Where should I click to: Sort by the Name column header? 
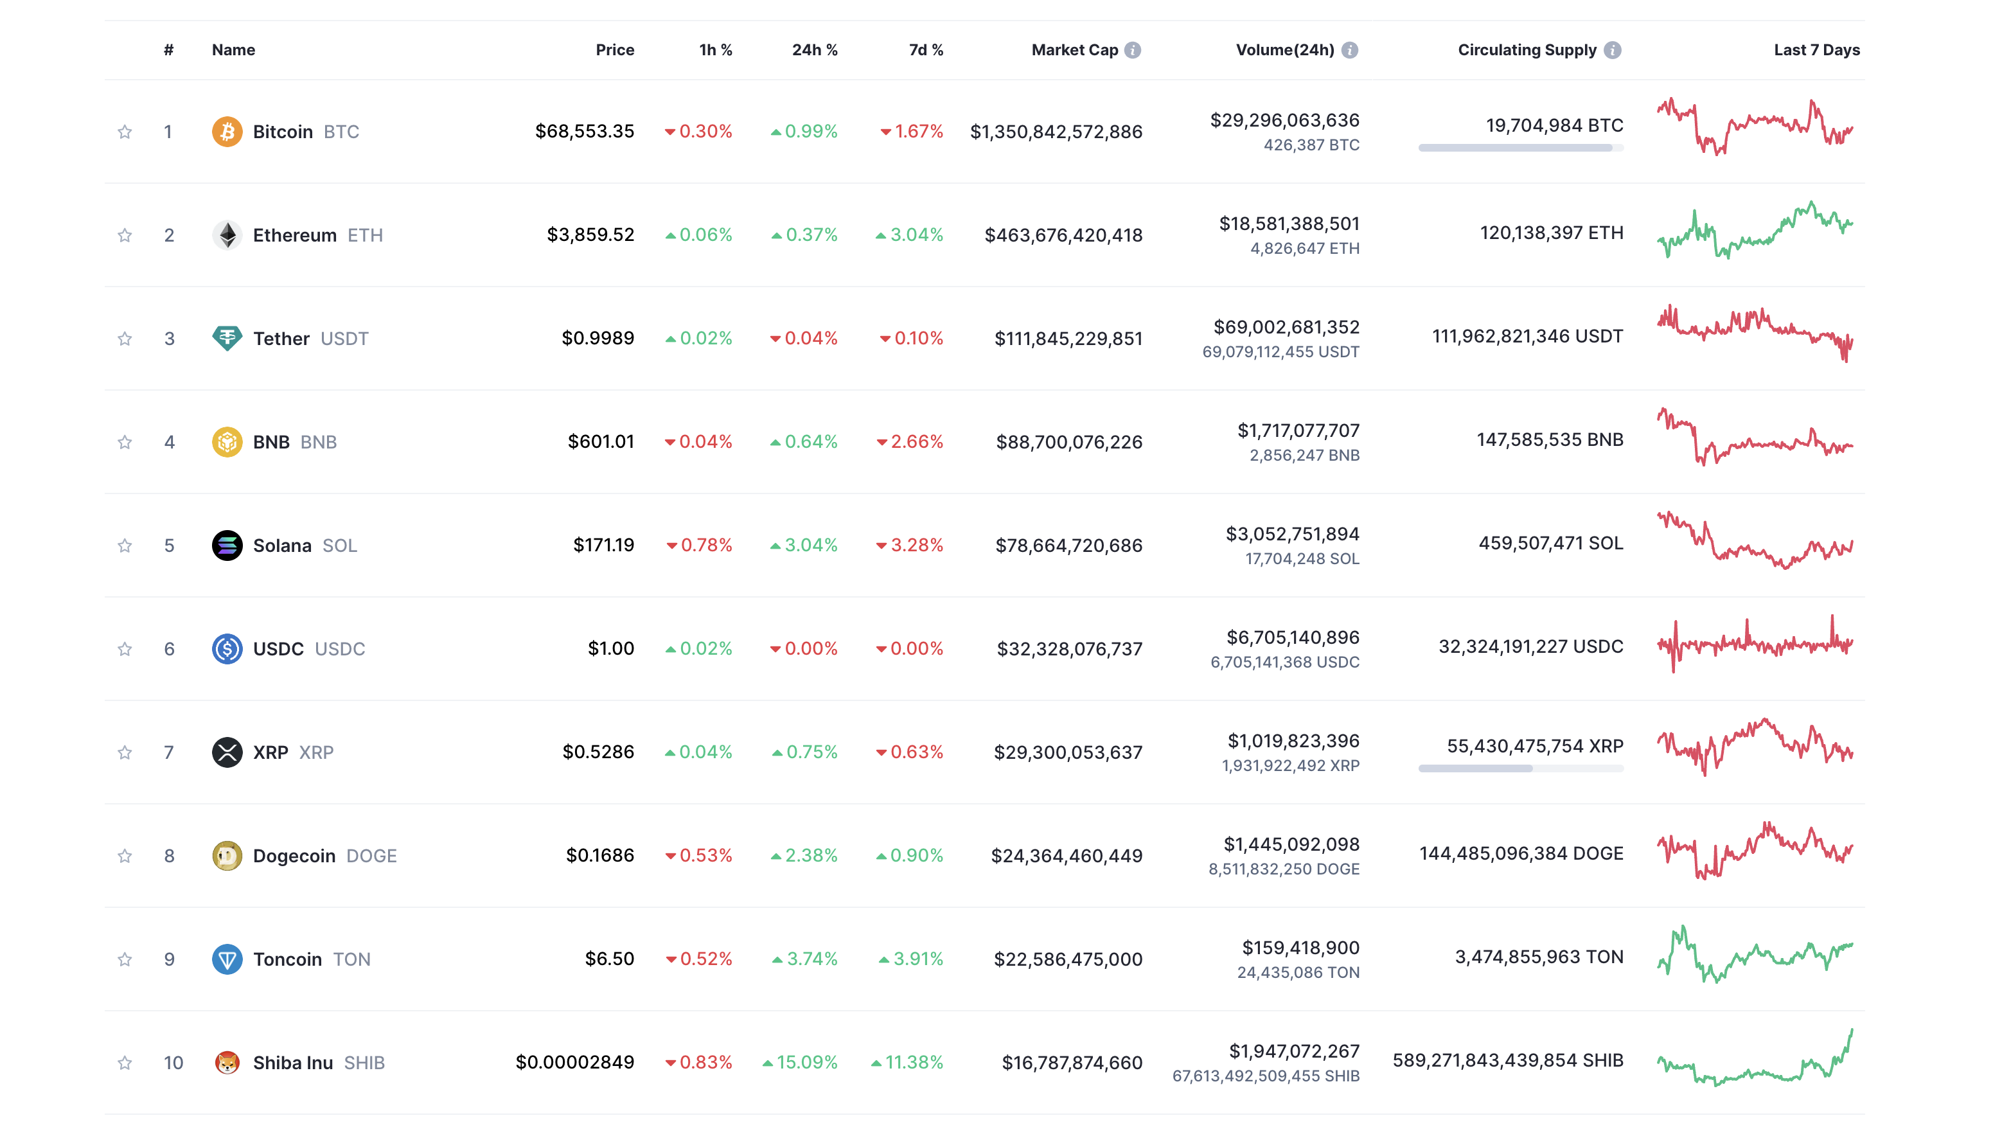233,50
